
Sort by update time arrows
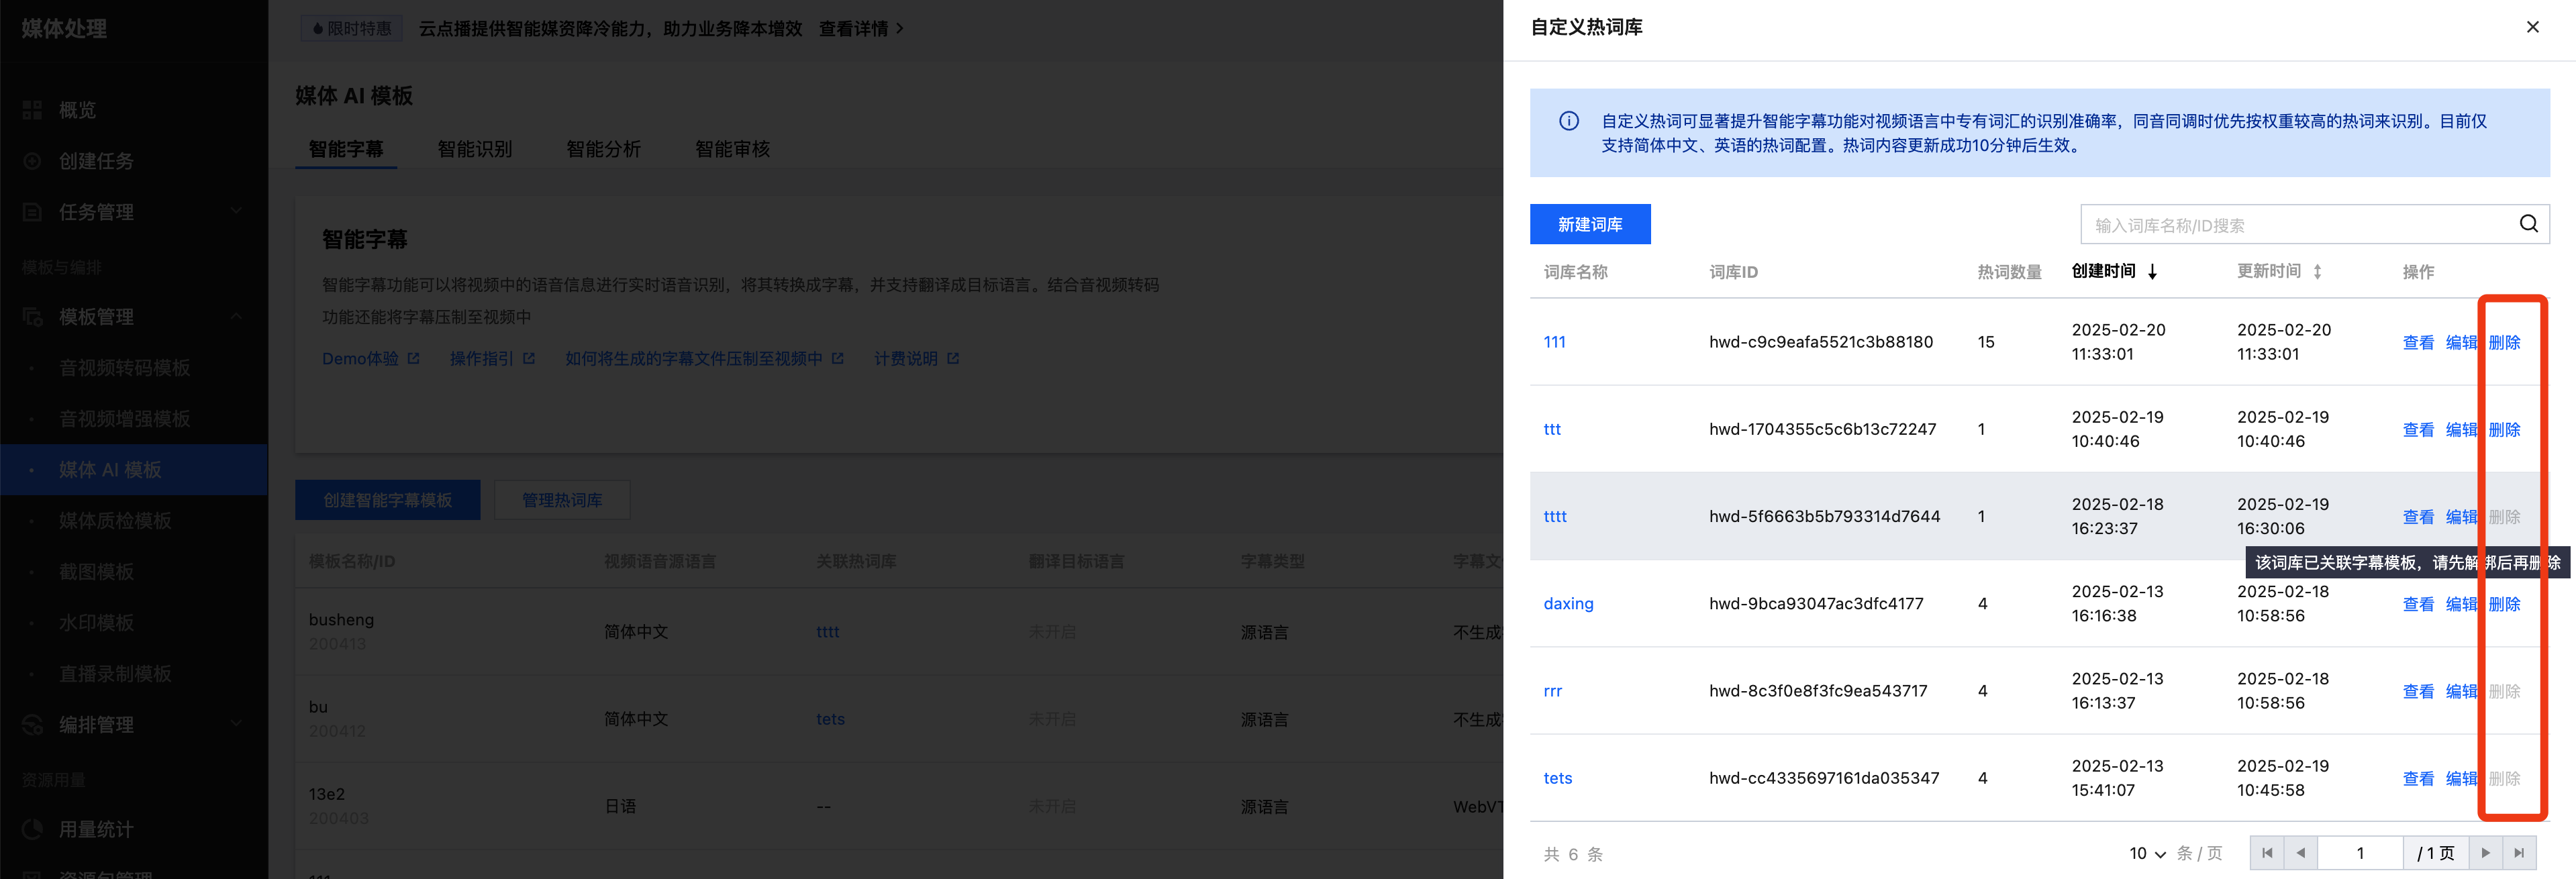tap(2317, 272)
